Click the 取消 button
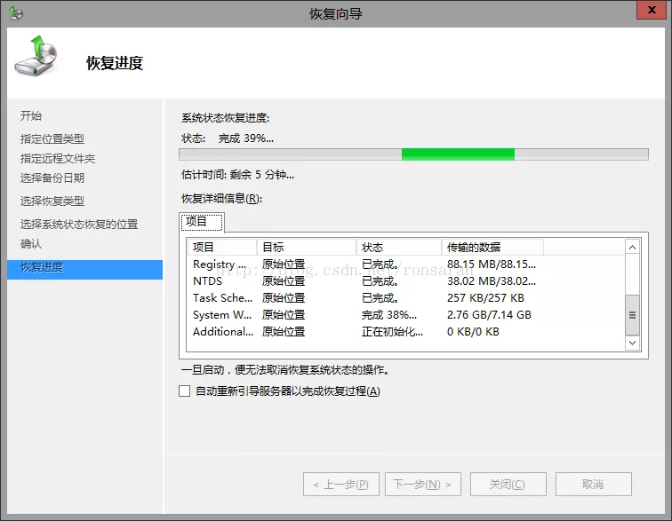The width and height of the screenshot is (672, 521). [x=593, y=484]
